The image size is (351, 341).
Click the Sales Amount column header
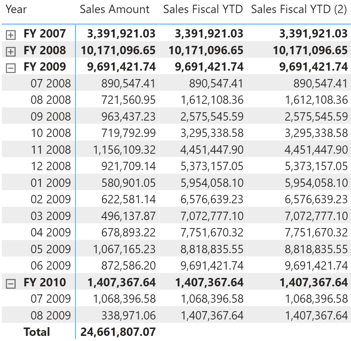[x=115, y=9]
